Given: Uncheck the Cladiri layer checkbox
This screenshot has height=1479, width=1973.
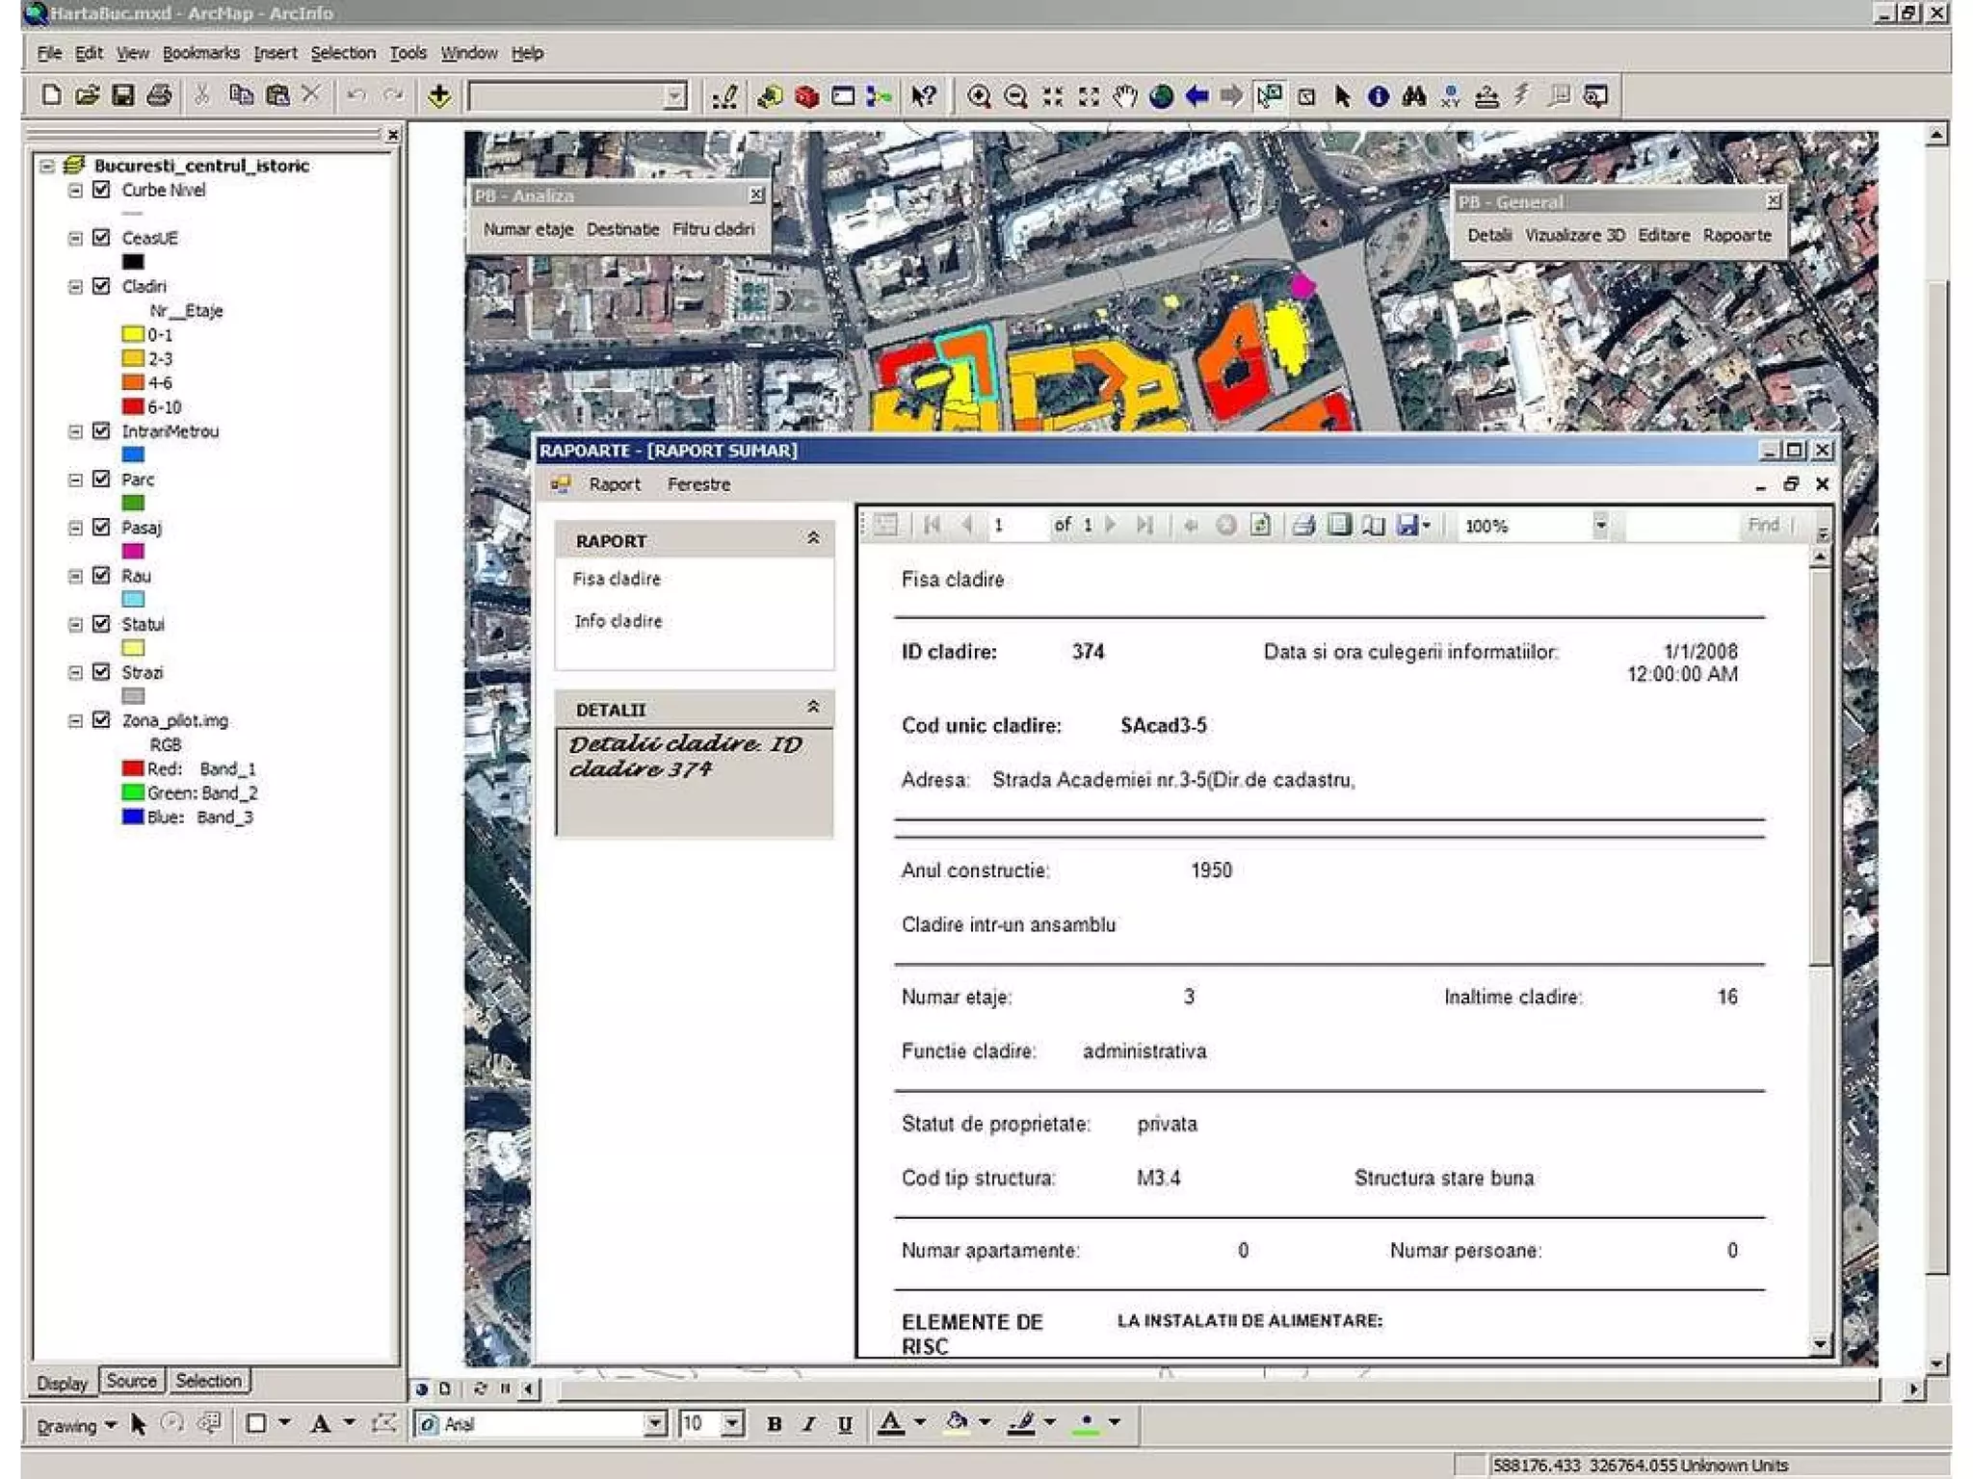Looking at the screenshot, I should (x=101, y=286).
